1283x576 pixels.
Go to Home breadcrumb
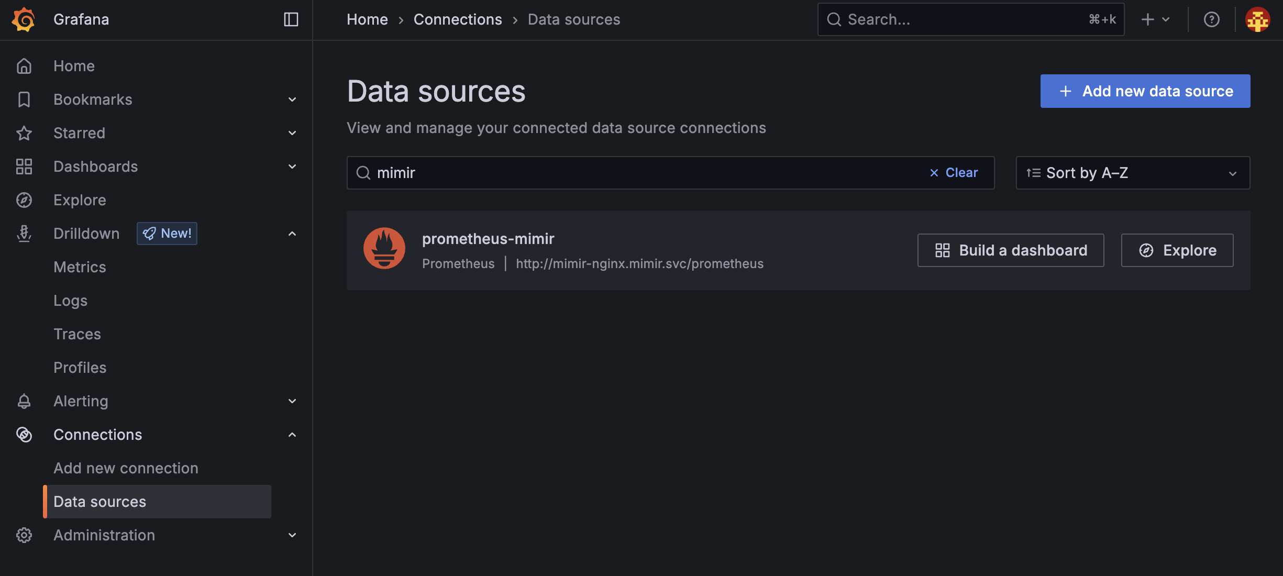[367, 19]
